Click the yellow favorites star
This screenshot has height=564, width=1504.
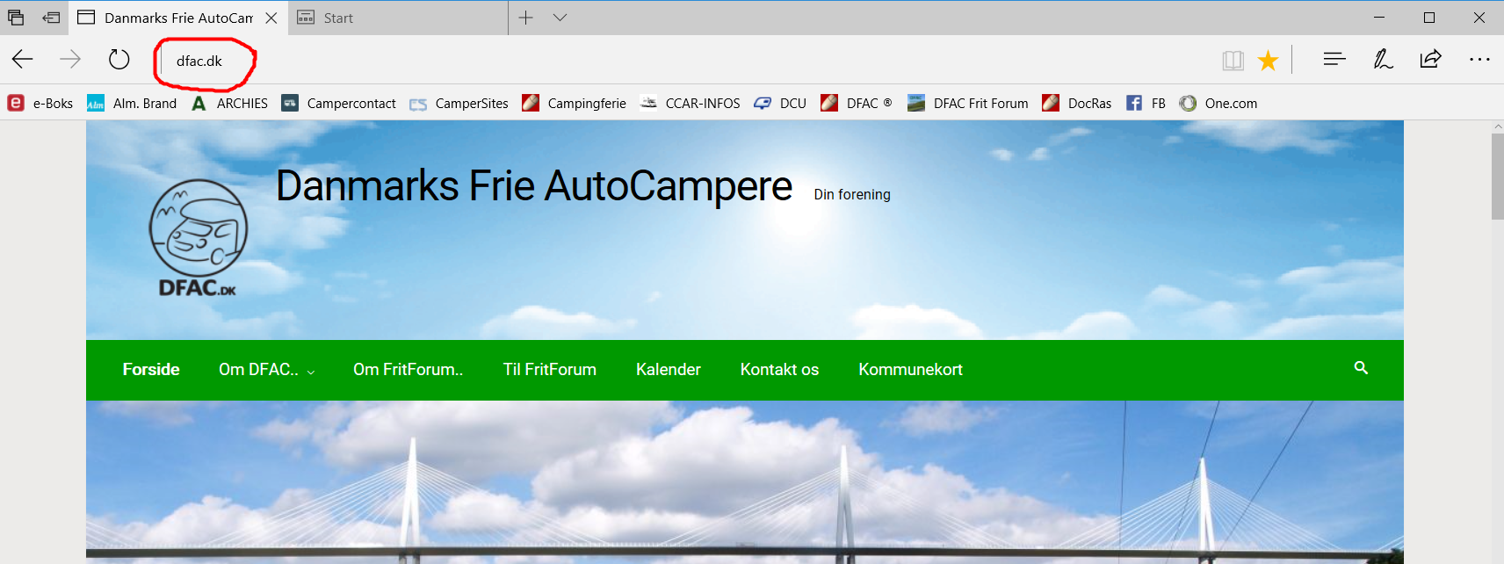1268,60
